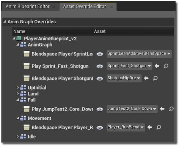The height and width of the screenshot is (146, 179).
Task: Open the Player_RunBlend asset dropdown
Action: click(126, 127)
